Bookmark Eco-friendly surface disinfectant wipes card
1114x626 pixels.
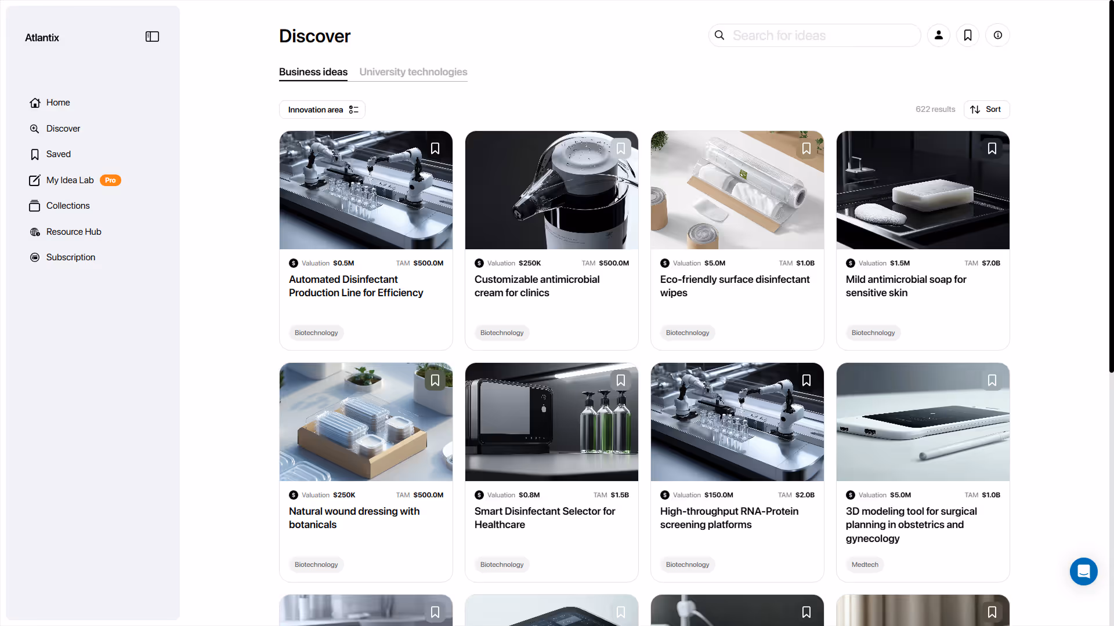pos(806,148)
